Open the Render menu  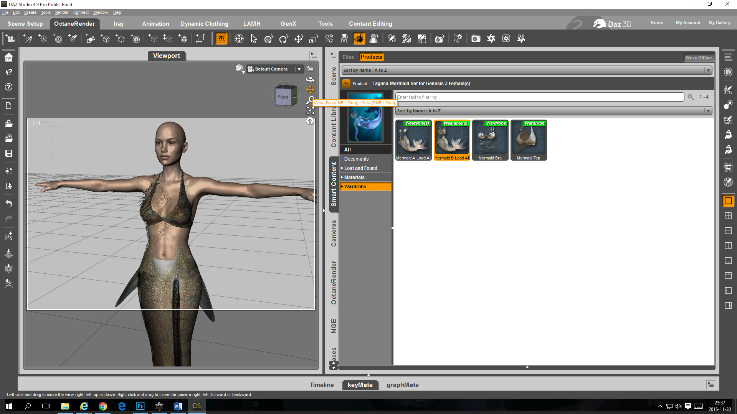click(x=62, y=12)
